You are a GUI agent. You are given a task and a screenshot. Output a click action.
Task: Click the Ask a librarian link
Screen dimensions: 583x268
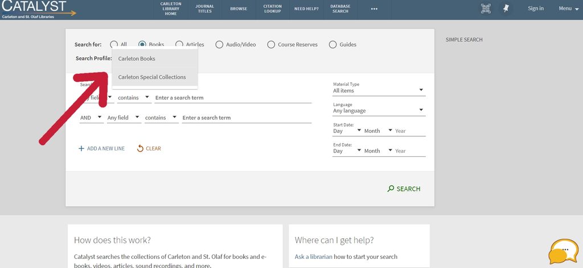coord(313,257)
